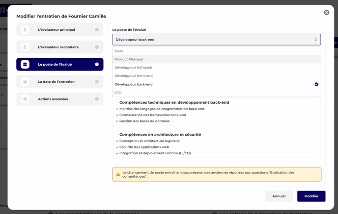Screen dimensions: 338x214
Task: Click the secondary evaluator people icon
Action: pos(25,47)
